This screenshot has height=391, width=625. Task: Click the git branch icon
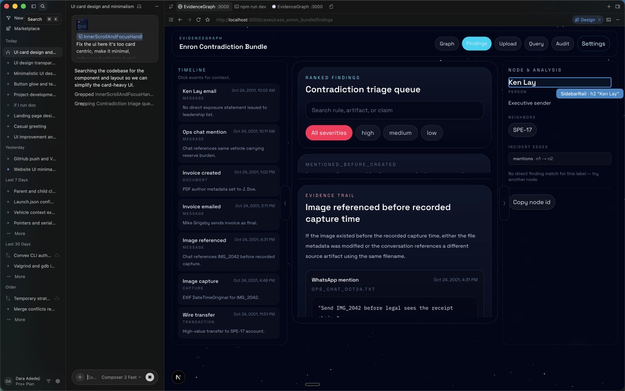pyautogui.click(x=171, y=6)
